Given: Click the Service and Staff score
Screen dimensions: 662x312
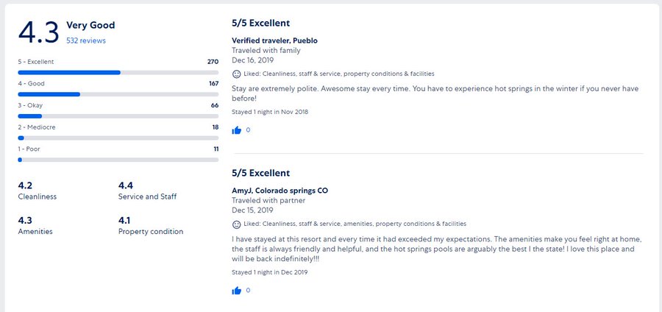Looking at the screenshot, I should (126, 185).
